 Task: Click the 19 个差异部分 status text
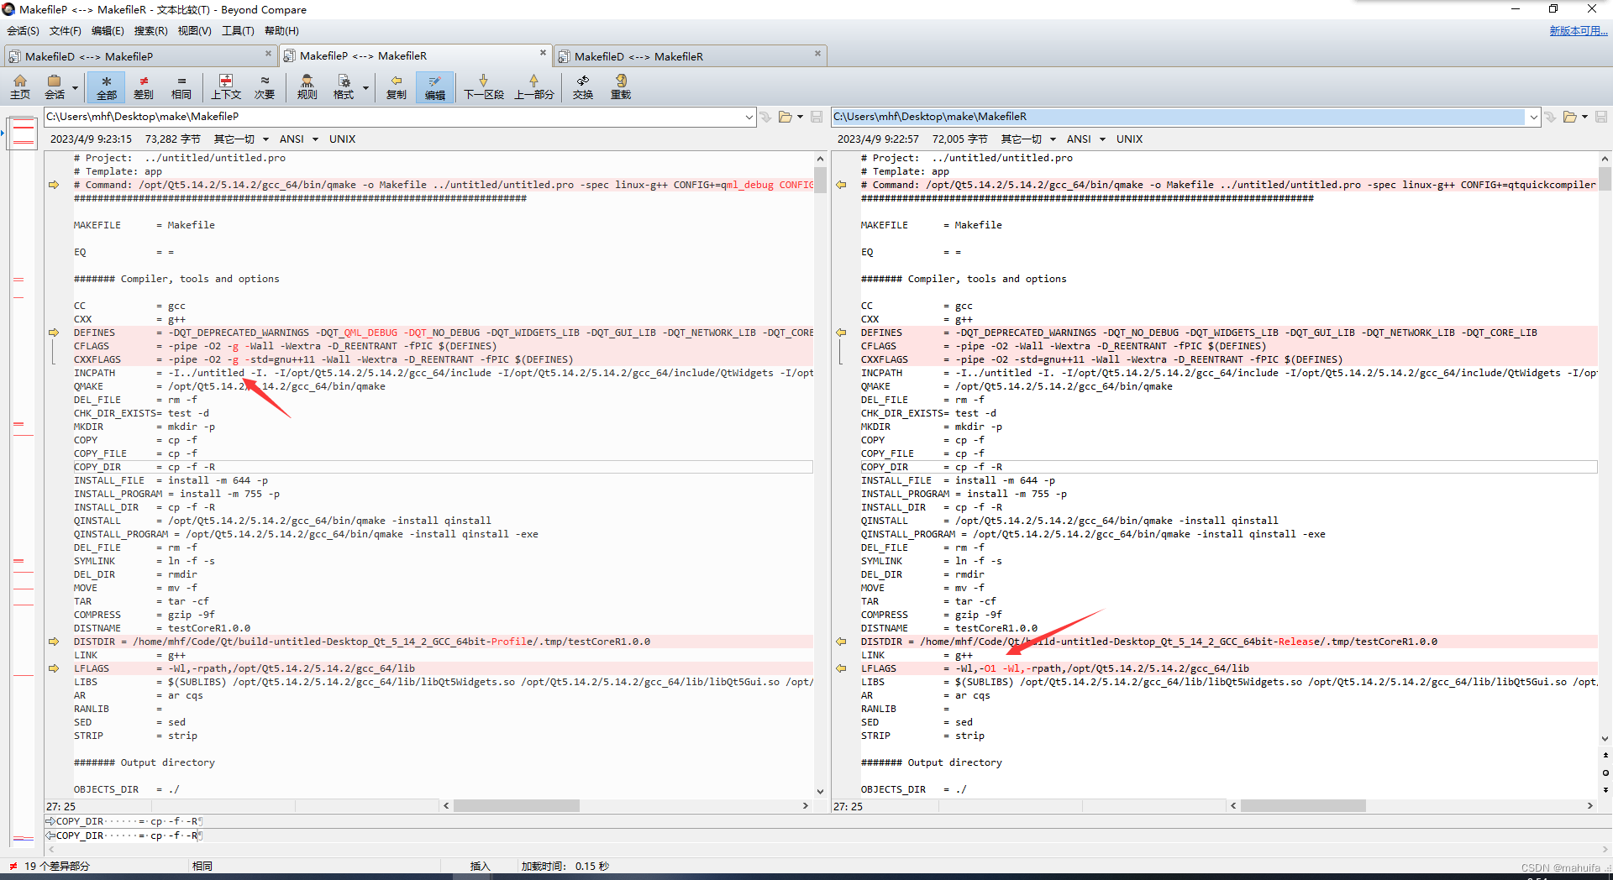click(56, 867)
